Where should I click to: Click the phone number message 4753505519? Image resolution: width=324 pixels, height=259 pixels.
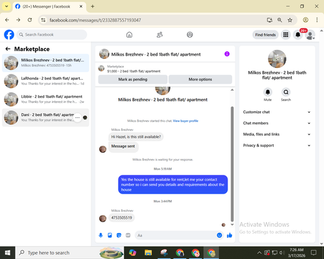pyautogui.click(x=121, y=218)
